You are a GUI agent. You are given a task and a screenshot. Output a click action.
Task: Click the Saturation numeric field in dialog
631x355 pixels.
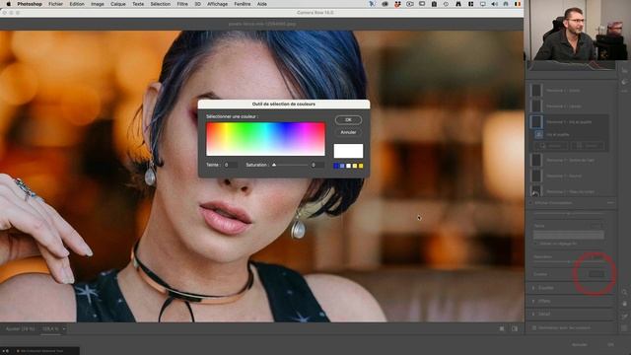point(317,165)
